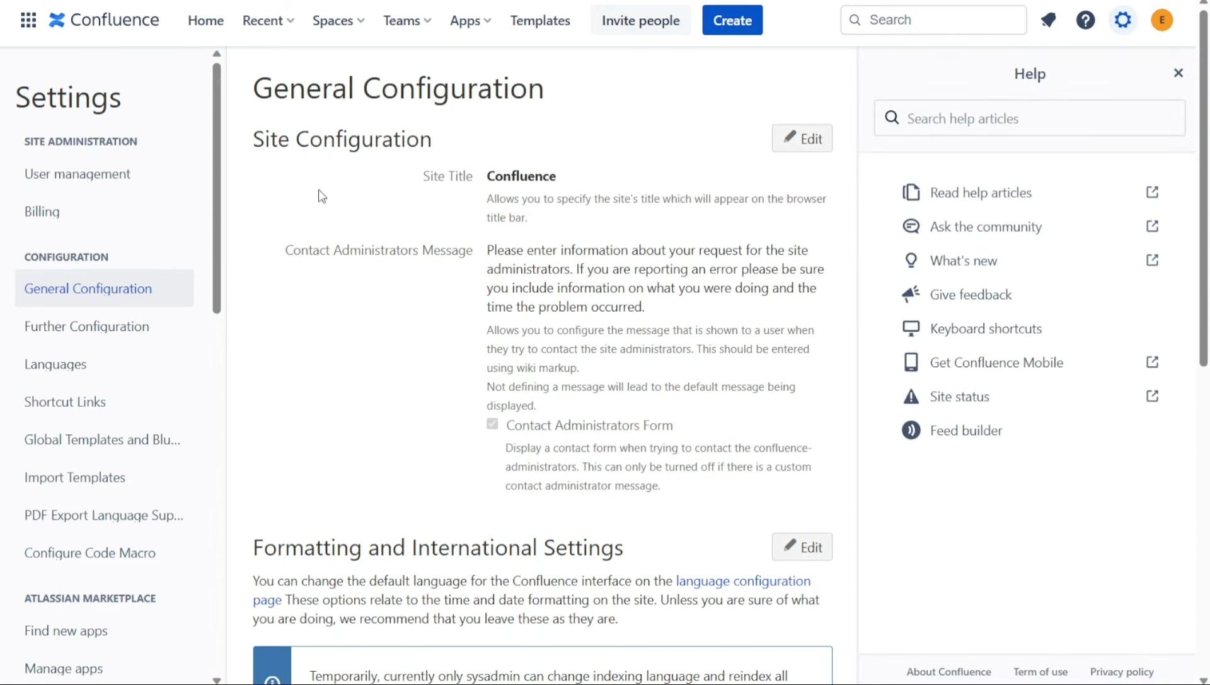Open Templates in the top navigation
The height and width of the screenshot is (685, 1210).
540,20
